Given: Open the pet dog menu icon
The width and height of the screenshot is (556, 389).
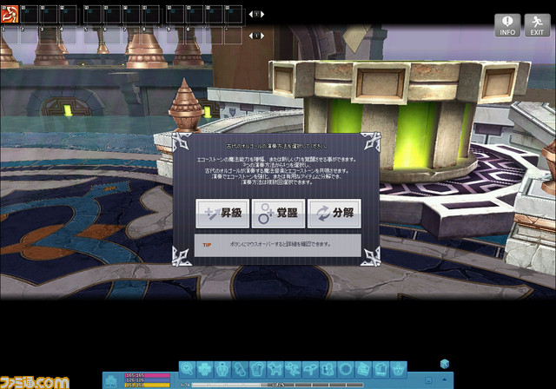Looking at the screenshot, I should (x=275, y=369).
